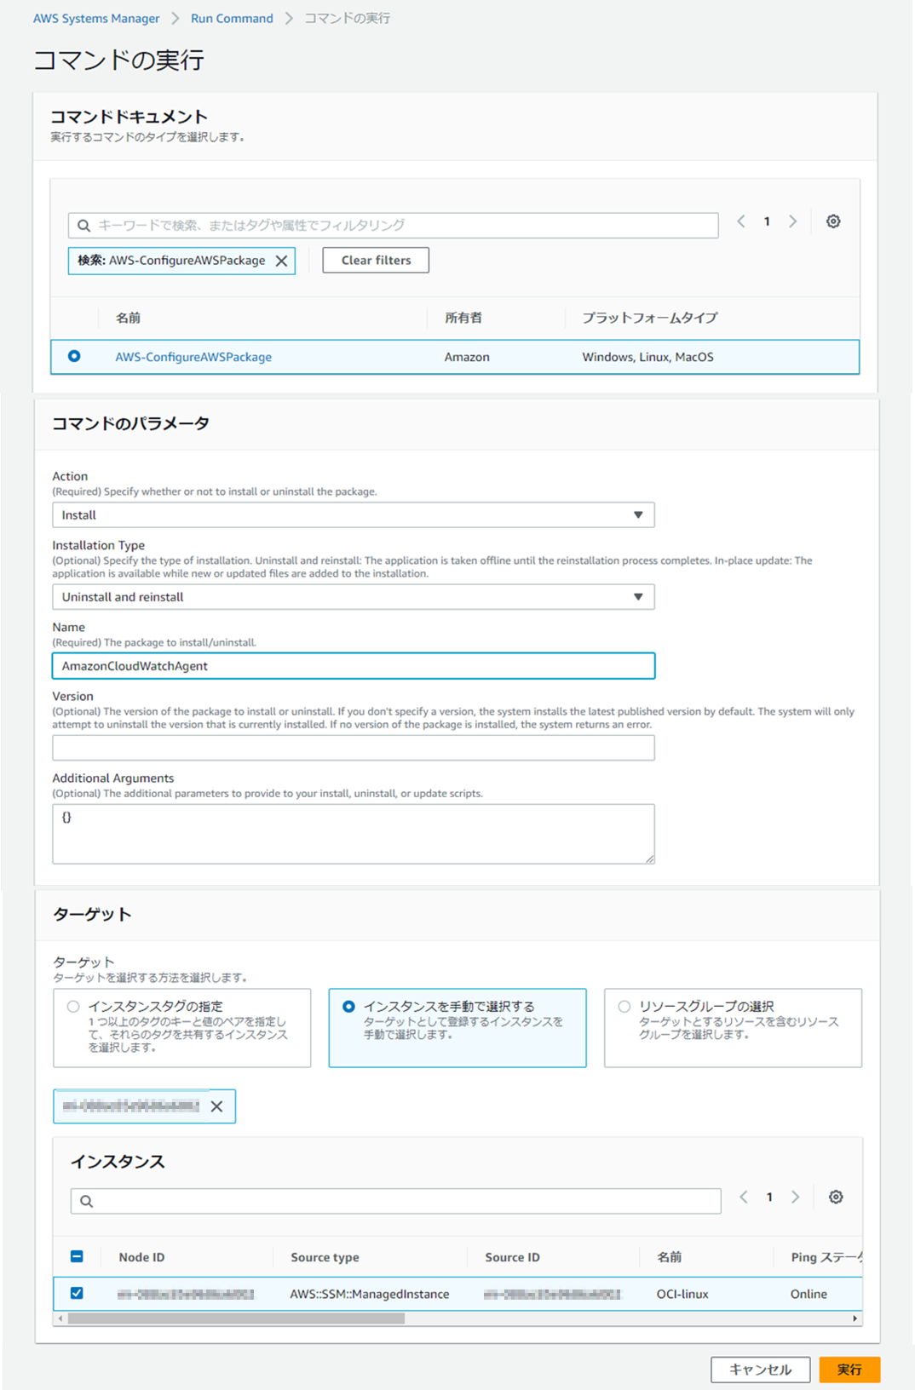The width and height of the screenshot is (915, 1390).
Task: Select リソースグループの選択 target option
Action: (733, 1027)
